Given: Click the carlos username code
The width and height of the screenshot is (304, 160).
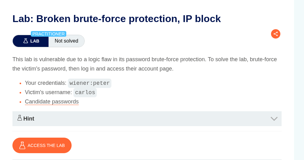Looking at the screenshot, I should click(85, 93).
